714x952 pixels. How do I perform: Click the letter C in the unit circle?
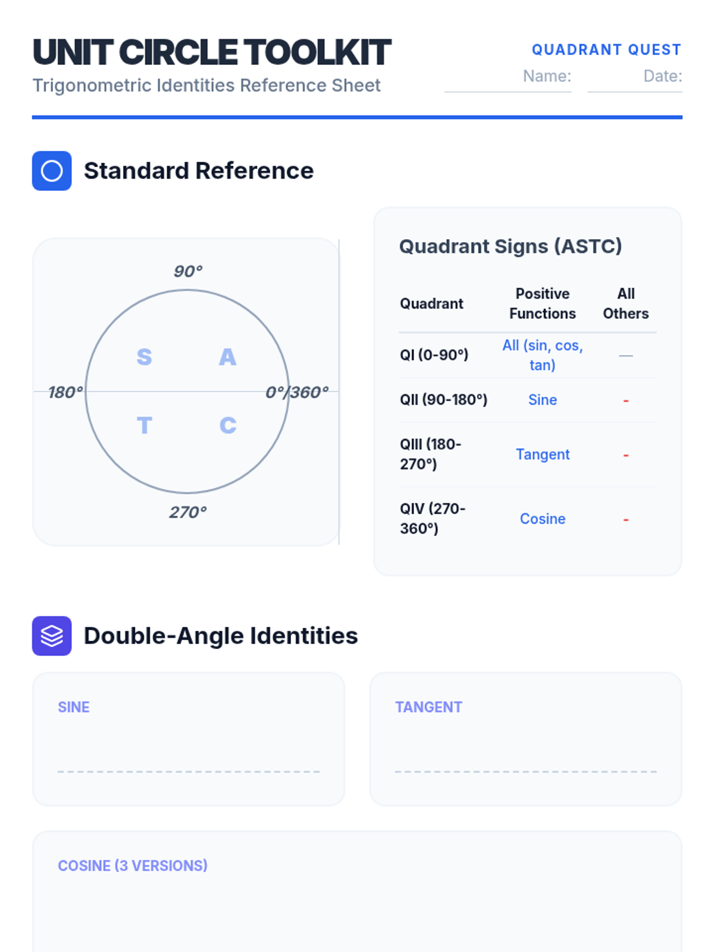click(227, 425)
